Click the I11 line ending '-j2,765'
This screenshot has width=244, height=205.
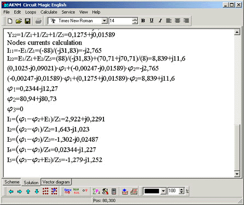point(54,51)
